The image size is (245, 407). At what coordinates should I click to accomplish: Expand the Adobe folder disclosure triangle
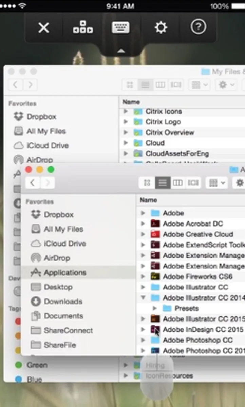[143, 213]
